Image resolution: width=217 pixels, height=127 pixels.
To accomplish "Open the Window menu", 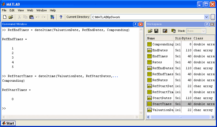I will tap(41, 10).
